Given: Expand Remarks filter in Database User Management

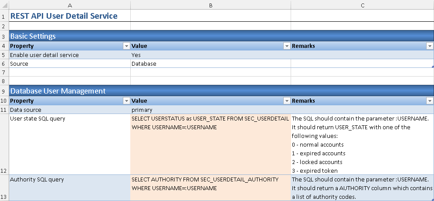Looking at the screenshot, I should (430, 101).
